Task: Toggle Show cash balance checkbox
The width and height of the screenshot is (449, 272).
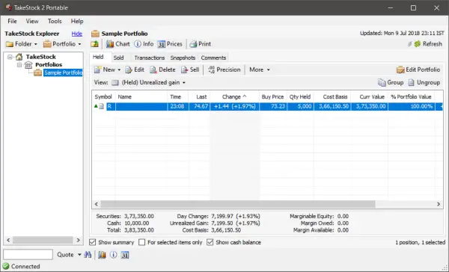Action: point(210,242)
